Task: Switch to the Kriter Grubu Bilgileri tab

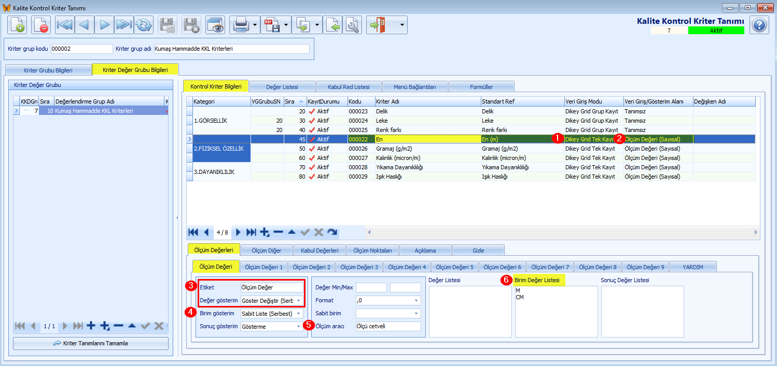Action: click(48, 70)
